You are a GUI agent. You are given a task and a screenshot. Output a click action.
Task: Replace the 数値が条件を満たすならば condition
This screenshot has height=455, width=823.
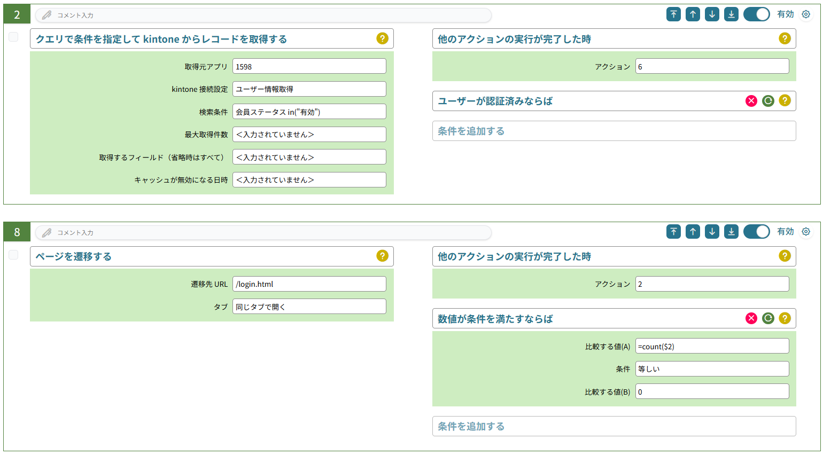click(x=768, y=318)
